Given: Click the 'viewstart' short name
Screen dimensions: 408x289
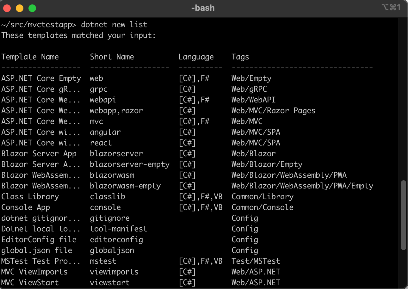Looking at the screenshot, I should click(110, 283).
